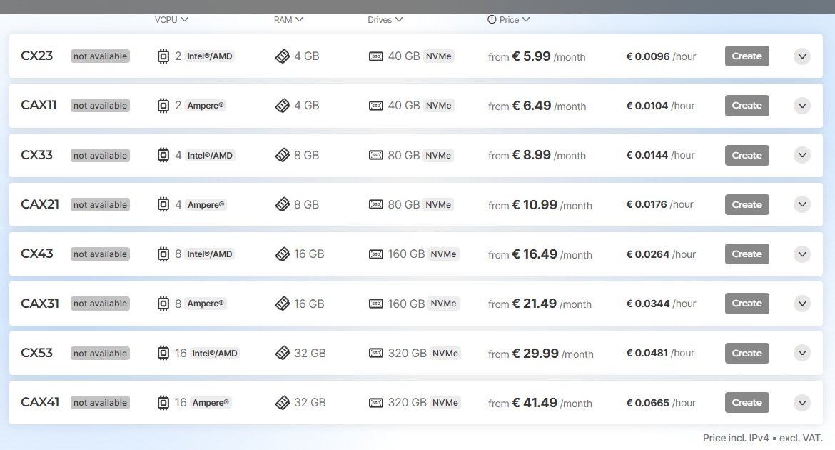Click the RAM icon in CX43 row
Viewport: 835px width, 450px height.
point(282,254)
